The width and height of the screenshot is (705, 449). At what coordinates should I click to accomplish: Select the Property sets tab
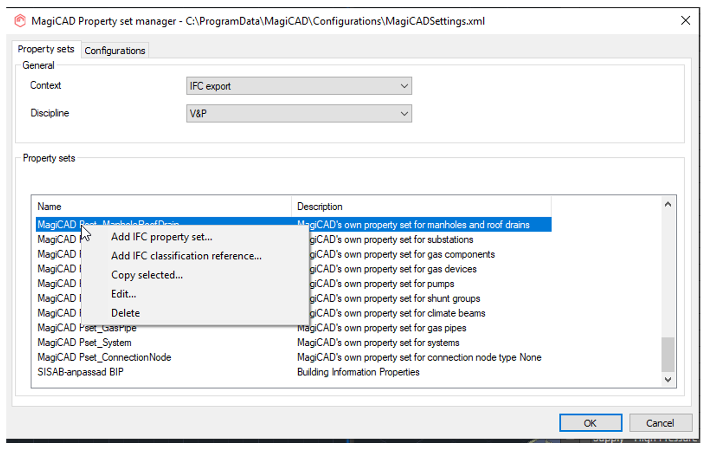[x=46, y=49]
